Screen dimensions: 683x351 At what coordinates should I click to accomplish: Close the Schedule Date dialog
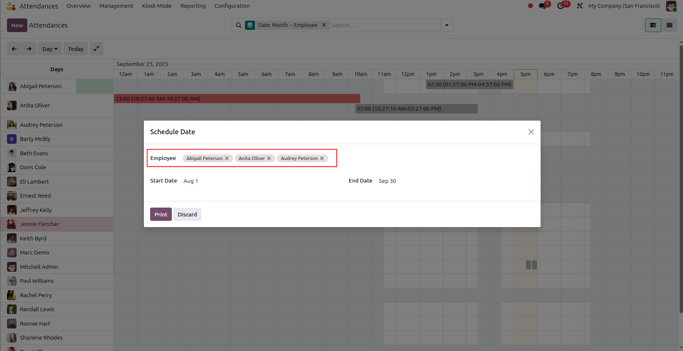(x=531, y=132)
